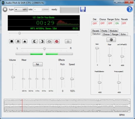Click the waveform overview display

click(67, 106)
